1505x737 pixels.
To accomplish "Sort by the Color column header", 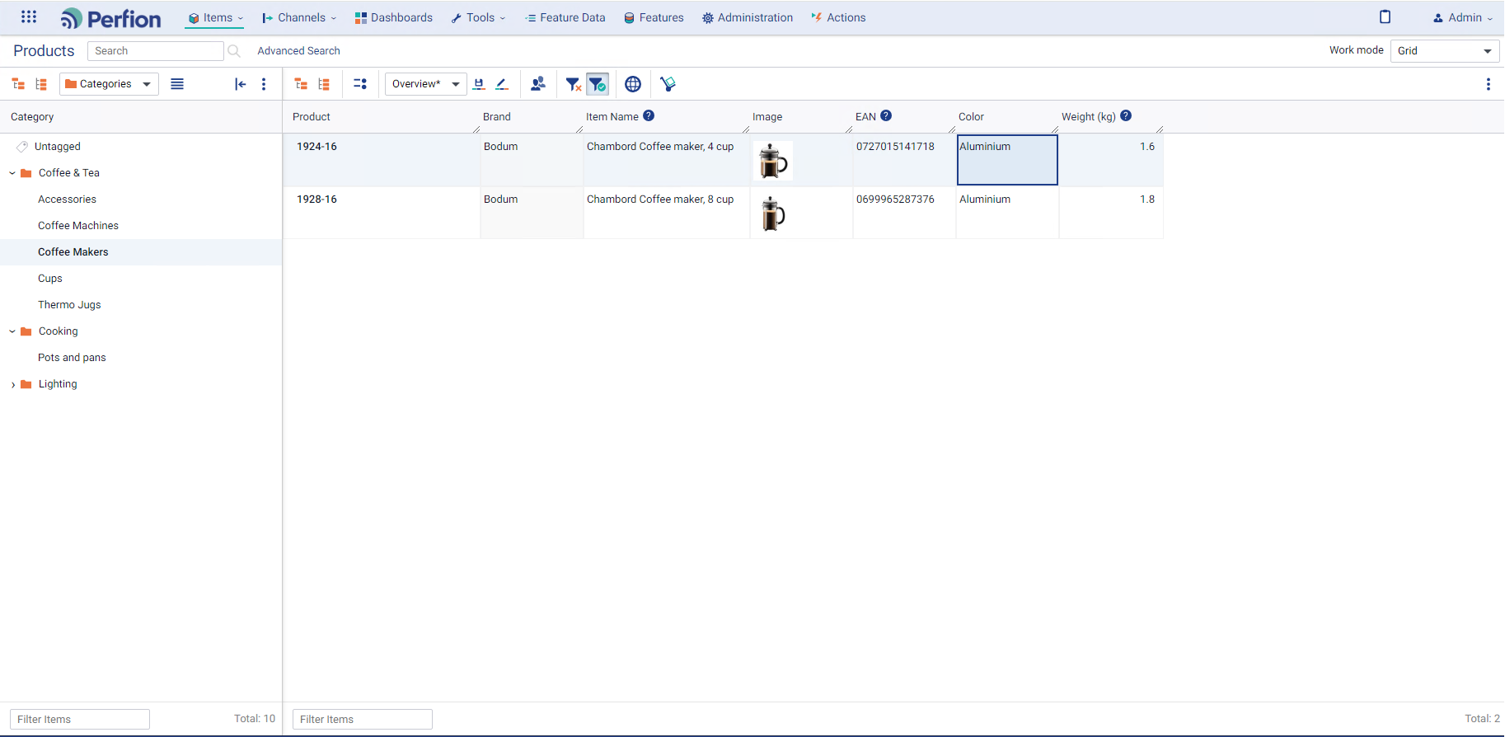I will [971, 117].
